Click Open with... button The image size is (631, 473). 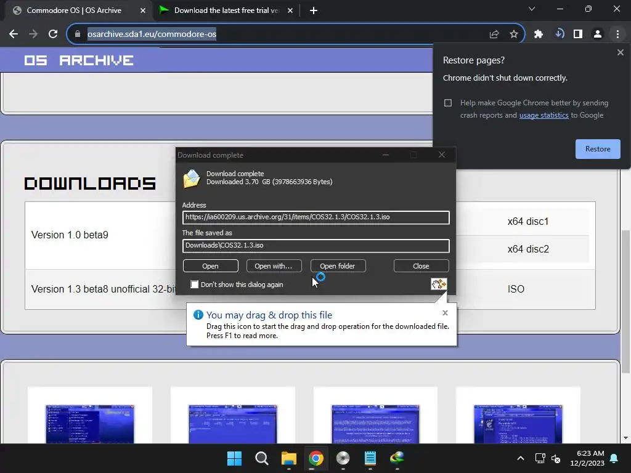click(274, 266)
